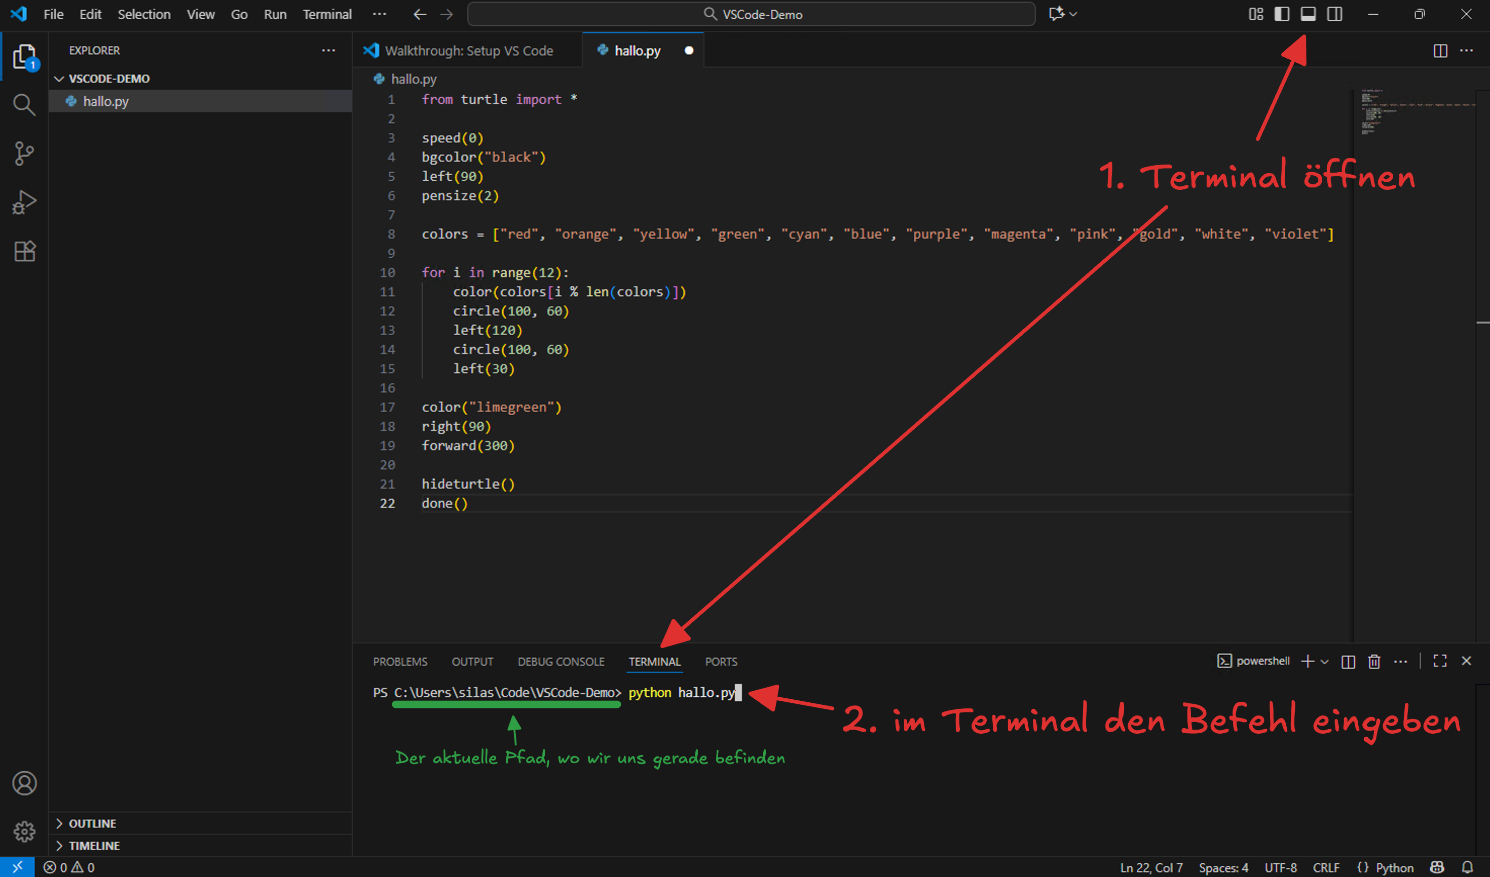Click Ln 22, Col 7 in status bar
1490x877 pixels.
coord(1150,867)
